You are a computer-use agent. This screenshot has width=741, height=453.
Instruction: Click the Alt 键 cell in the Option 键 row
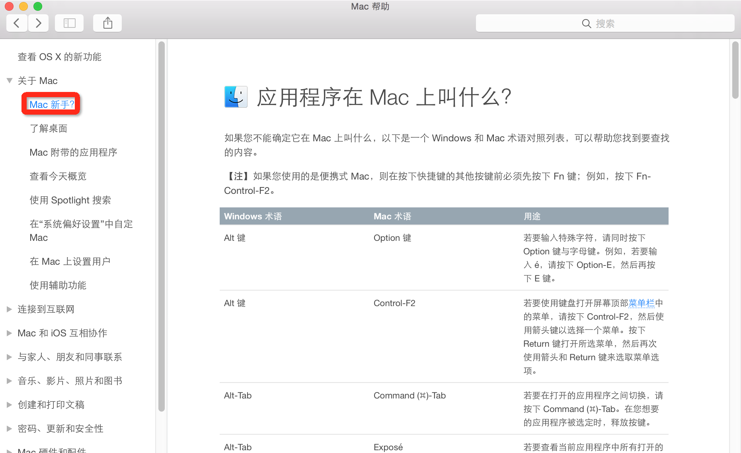pyautogui.click(x=235, y=238)
